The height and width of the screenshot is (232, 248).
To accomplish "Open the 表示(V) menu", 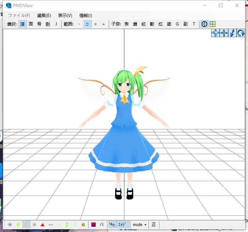I will (65, 16).
